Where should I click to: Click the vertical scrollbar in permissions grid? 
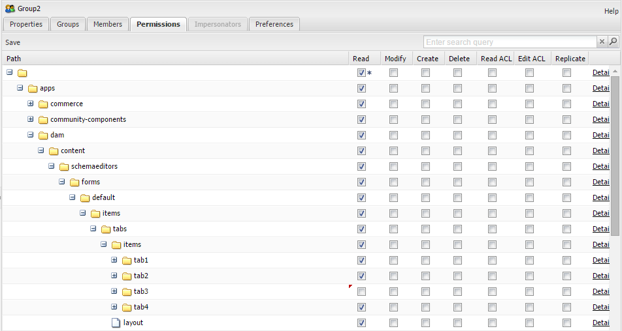[x=615, y=195]
